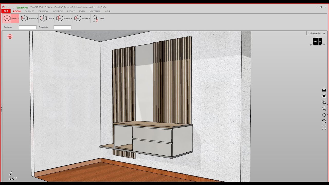Click the redo arrow in title bar
Image resolution: width=329 pixels, height=185 pixels.
14,7
